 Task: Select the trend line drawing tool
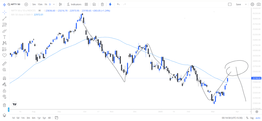tap(5, 19)
